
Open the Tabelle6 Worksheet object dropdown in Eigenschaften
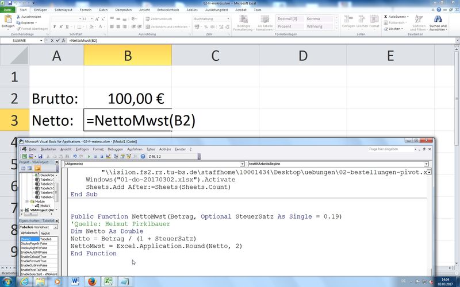click(x=56, y=227)
